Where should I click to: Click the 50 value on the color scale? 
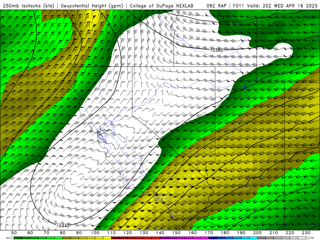pos(14,233)
